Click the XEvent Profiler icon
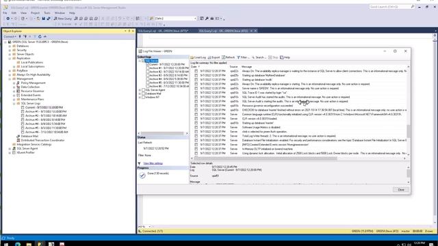The image size is (438, 246). (14, 152)
